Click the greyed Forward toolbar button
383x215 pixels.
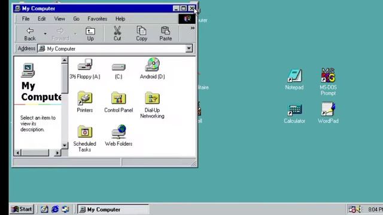(60, 34)
